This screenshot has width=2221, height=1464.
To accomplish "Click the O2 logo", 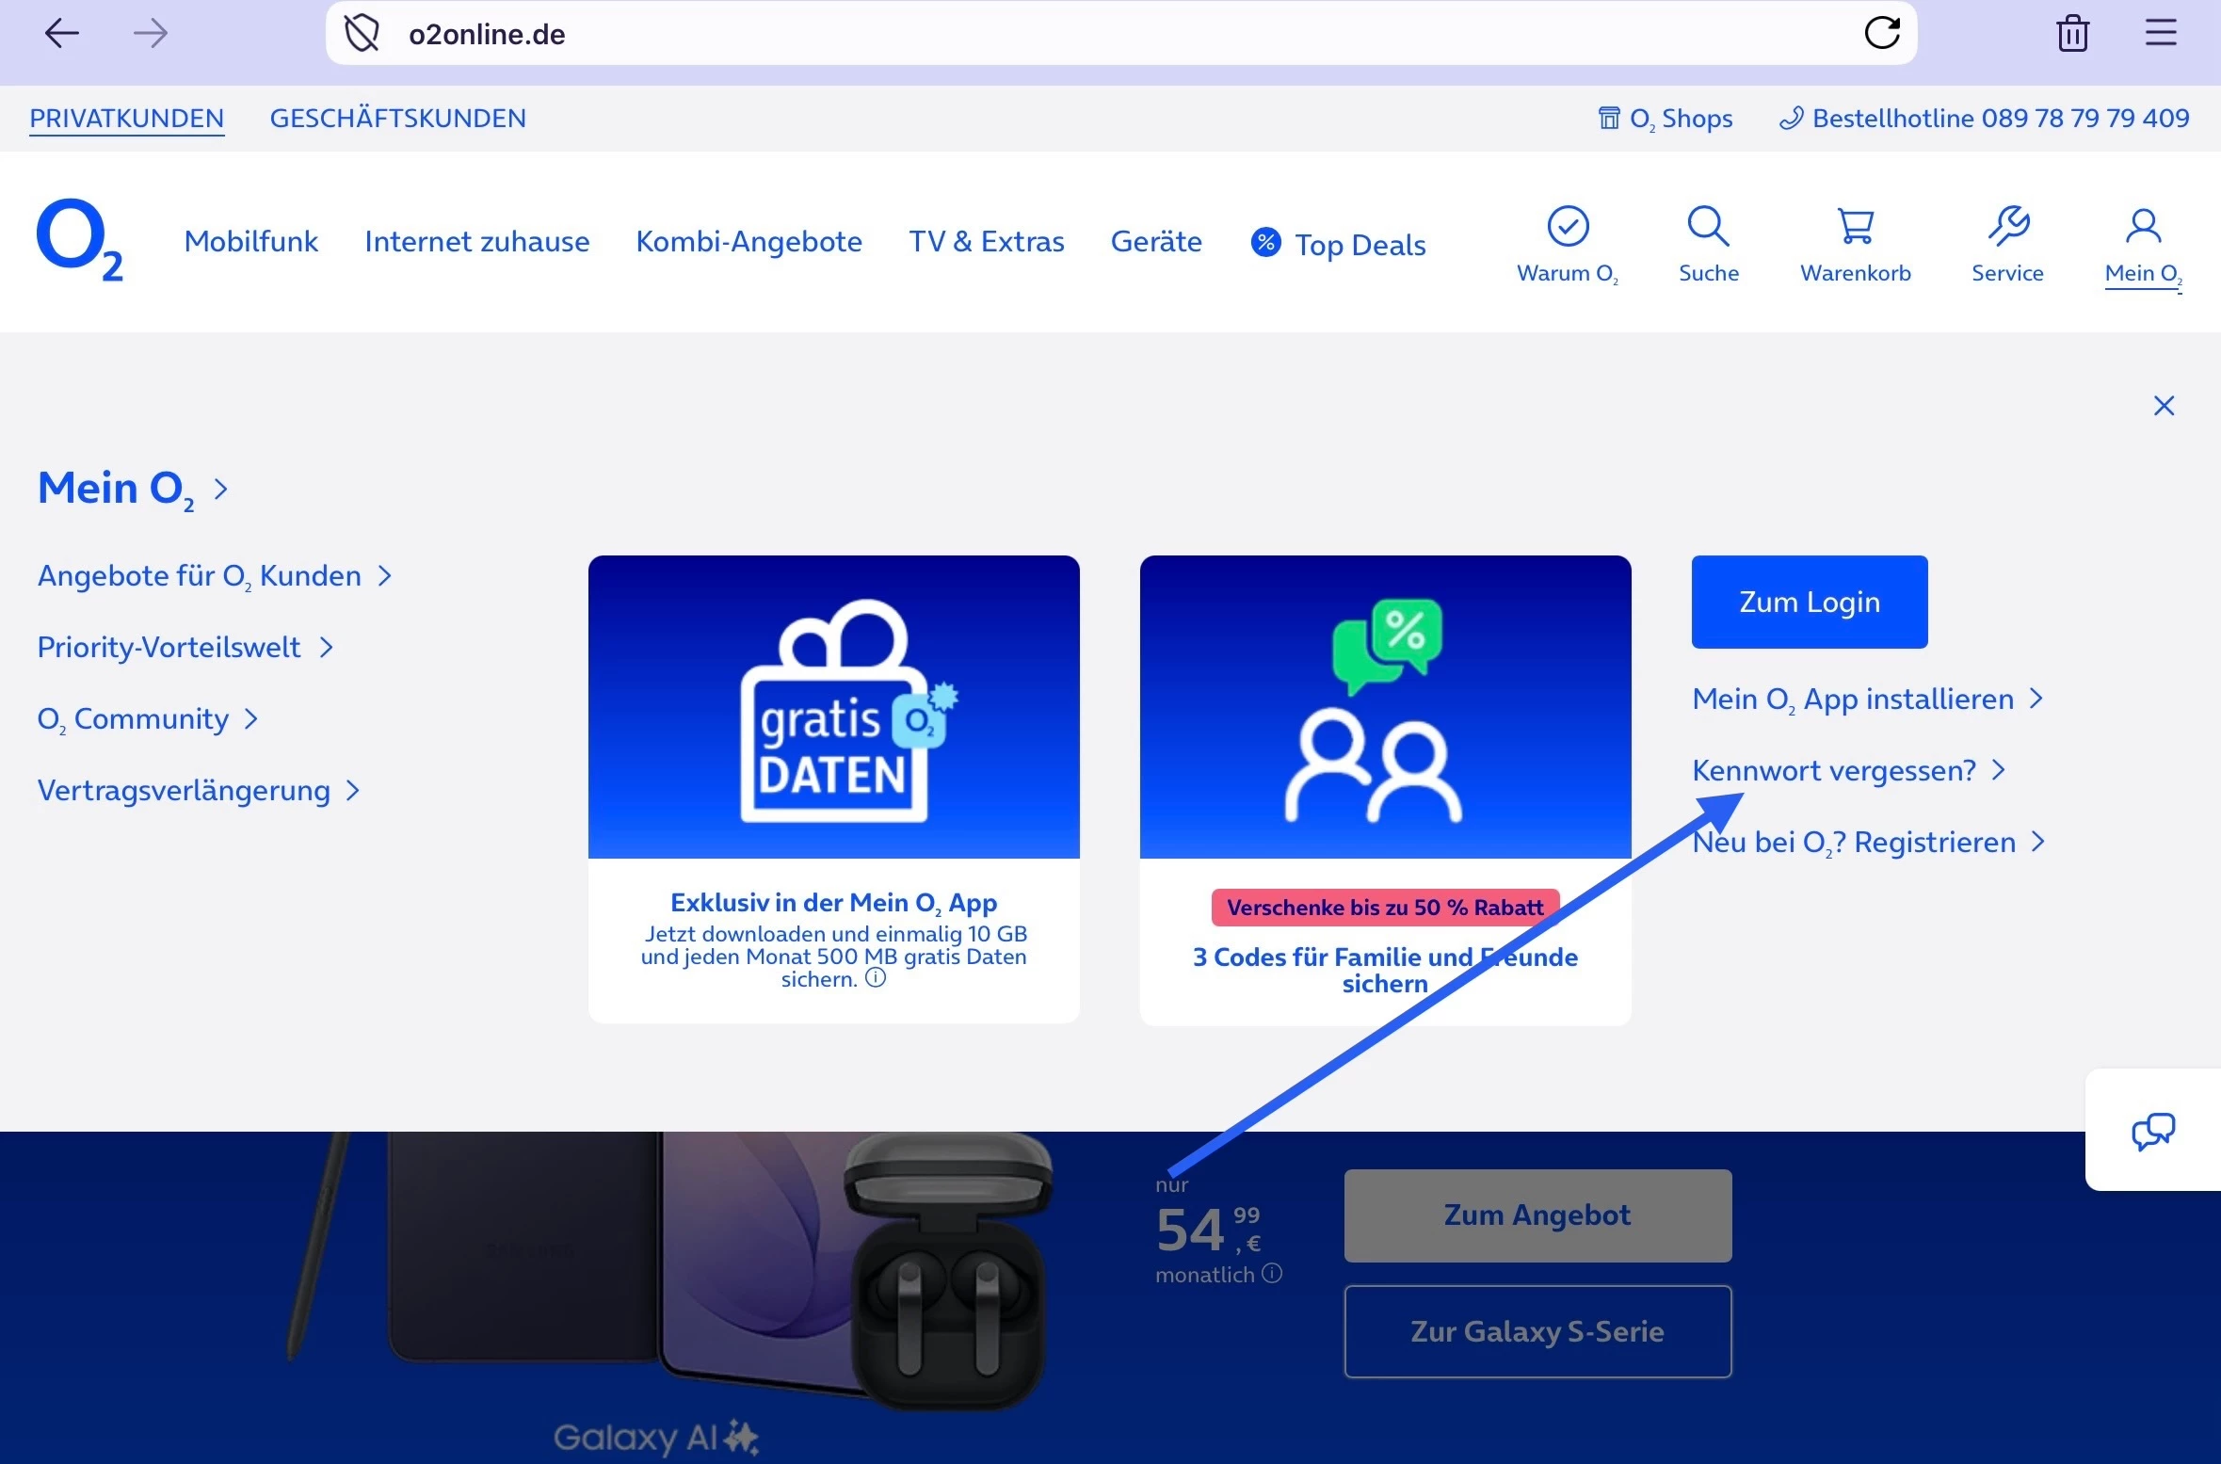I will point(79,240).
